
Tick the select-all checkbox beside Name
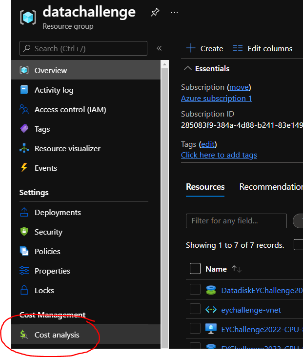click(x=195, y=269)
